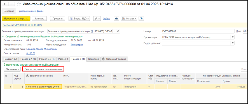Click the Провести button
The width and height of the screenshot is (248, 104).
(58, 19)
